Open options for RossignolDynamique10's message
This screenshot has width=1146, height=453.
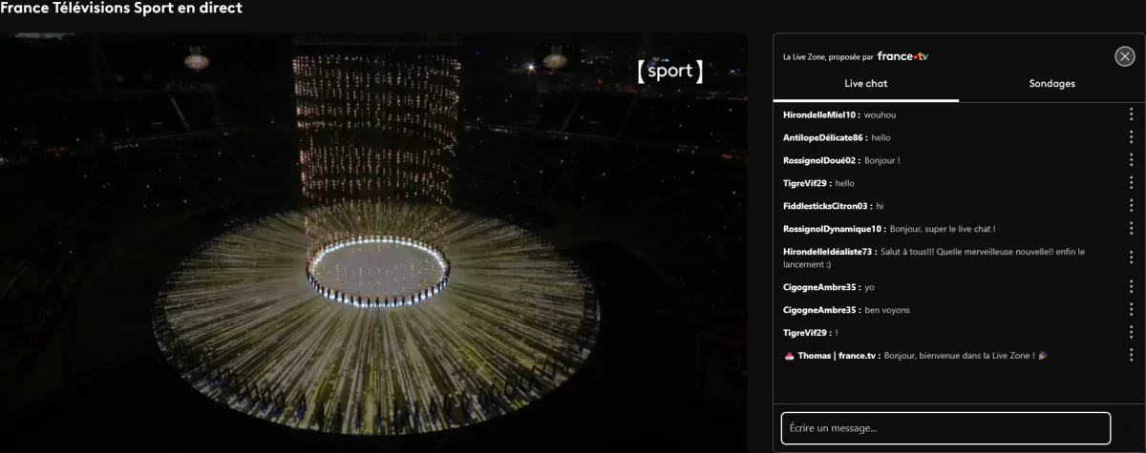click(1132, 229)
